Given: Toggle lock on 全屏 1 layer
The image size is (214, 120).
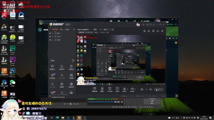Looking at the screenshot, I should 53,40.
